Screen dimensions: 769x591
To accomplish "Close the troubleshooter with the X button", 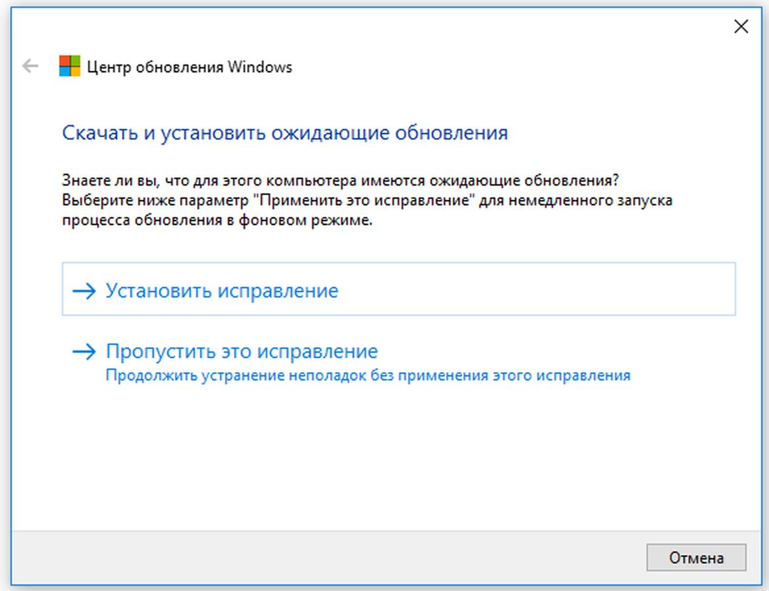I will (741, 26).
